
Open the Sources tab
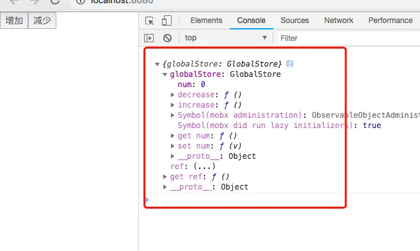[x=295, y=20]
